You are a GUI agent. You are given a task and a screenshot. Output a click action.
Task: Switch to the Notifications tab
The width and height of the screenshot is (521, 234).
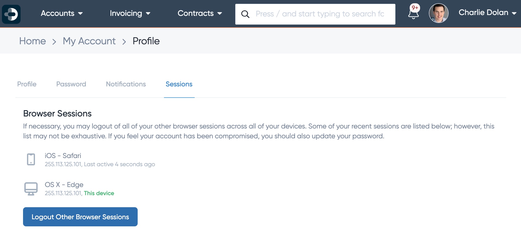point(126,84)
